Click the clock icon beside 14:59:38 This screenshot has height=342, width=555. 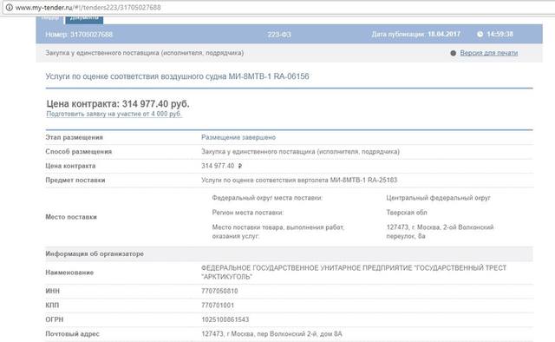pyautogui.click(x=480, y=34)
